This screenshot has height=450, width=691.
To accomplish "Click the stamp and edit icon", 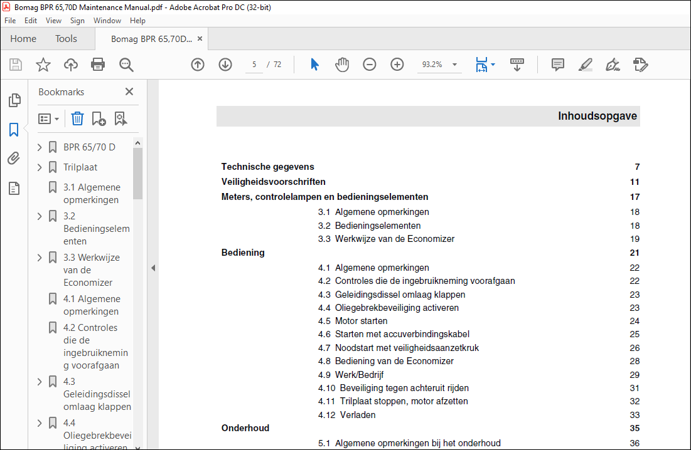I will 640,65.
